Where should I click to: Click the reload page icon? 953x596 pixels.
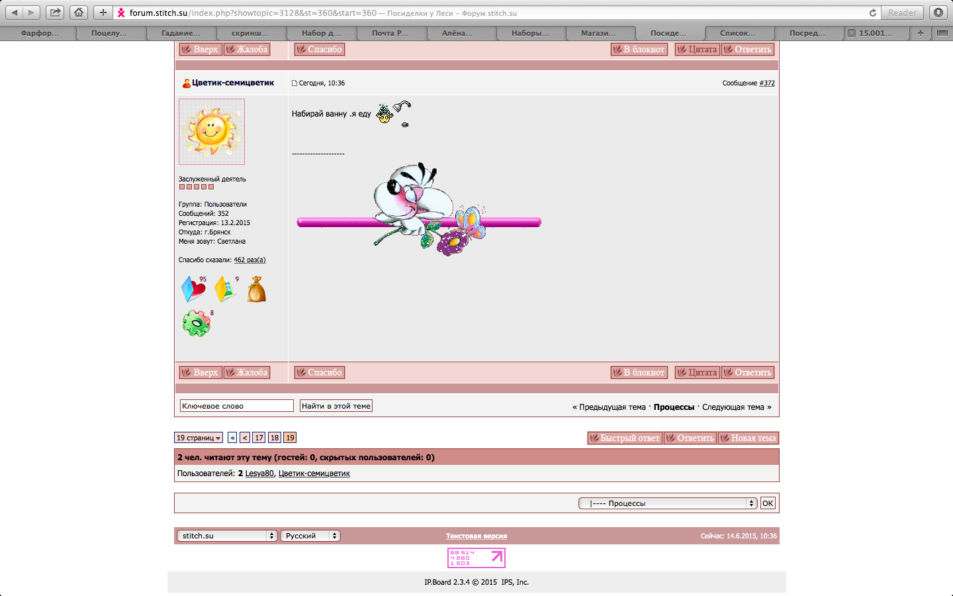(x=872, y=13)
